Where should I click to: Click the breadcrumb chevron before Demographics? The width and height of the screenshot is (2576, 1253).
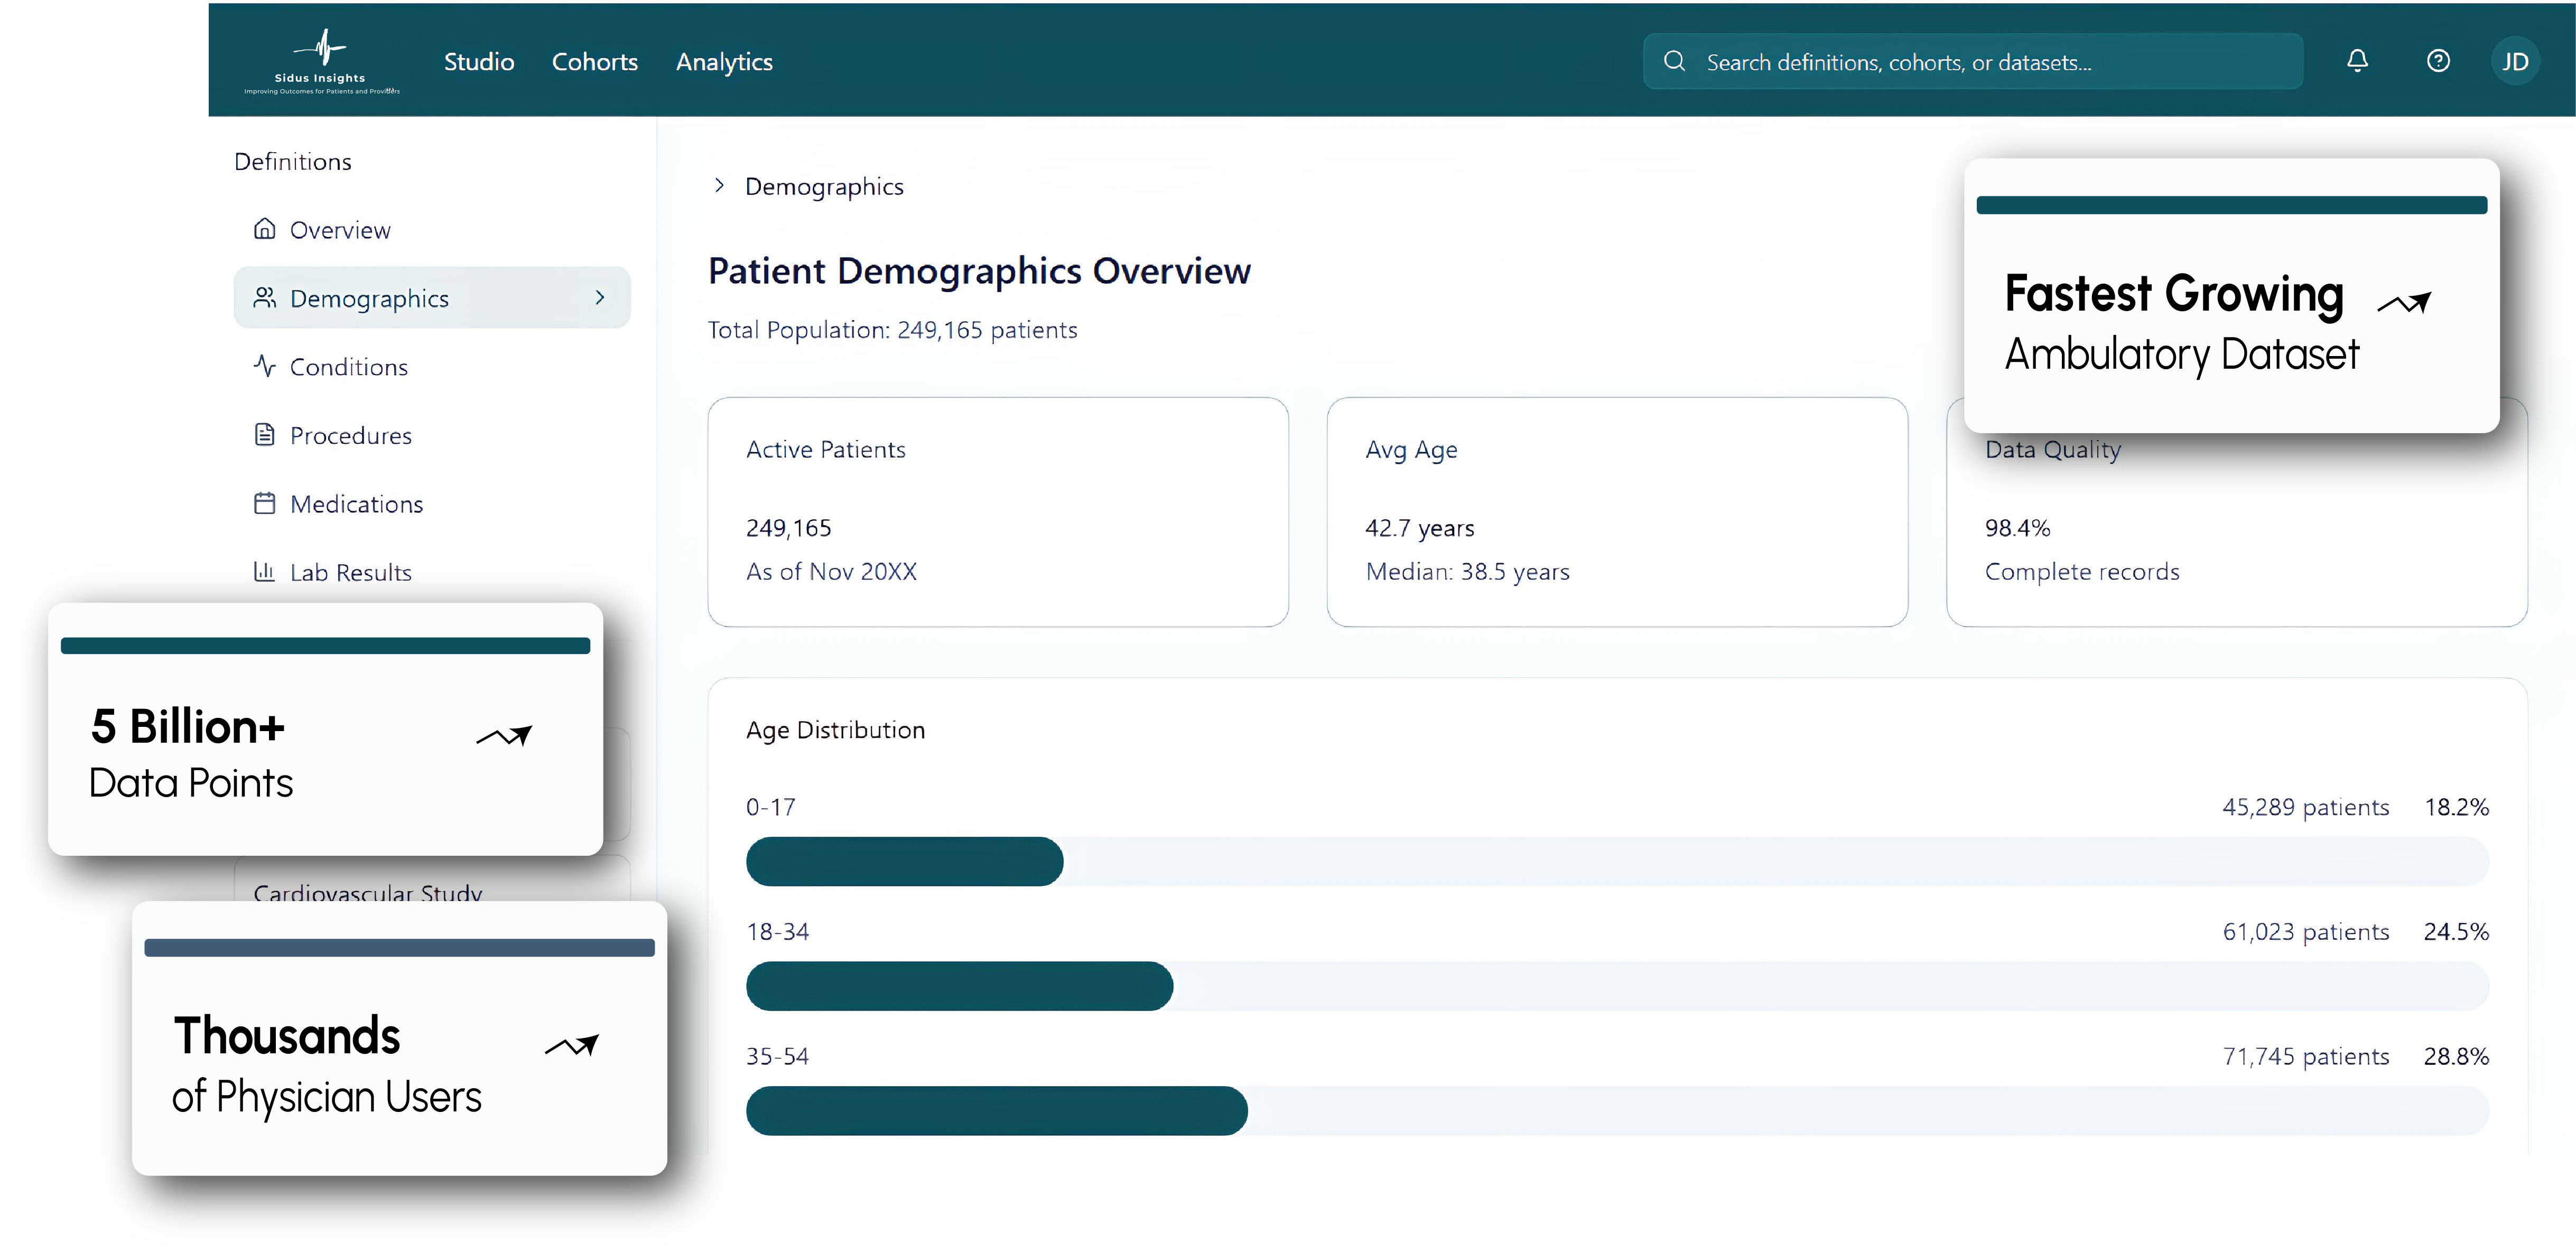pos(719,186)
